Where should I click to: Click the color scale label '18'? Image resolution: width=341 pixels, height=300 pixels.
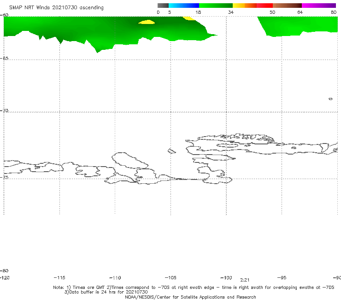pyautogui.click(x=198, y=12)
